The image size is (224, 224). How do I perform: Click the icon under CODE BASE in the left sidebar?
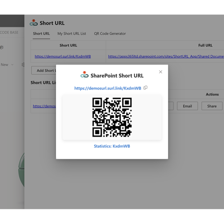tap(2, 47)
